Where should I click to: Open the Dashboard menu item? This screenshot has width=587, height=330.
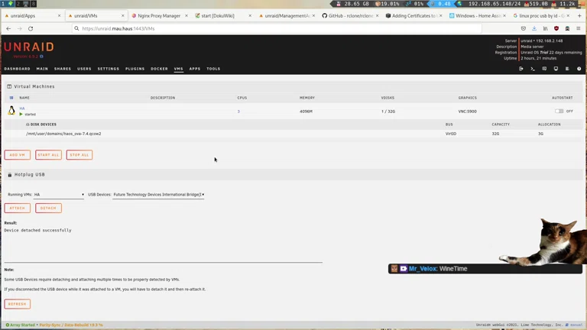pos(18,69)
